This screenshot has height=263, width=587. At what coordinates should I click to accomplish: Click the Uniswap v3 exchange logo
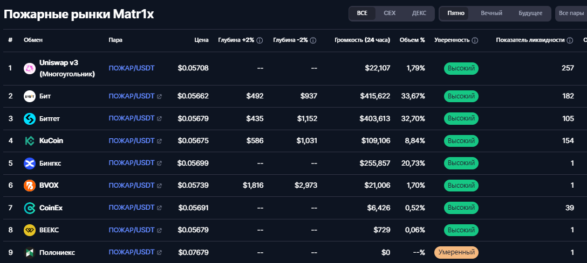pyautogui.click(x=30, y=69)
